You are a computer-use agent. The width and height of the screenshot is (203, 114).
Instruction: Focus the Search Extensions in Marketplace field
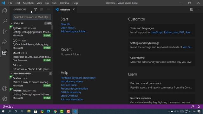(32, 17)
